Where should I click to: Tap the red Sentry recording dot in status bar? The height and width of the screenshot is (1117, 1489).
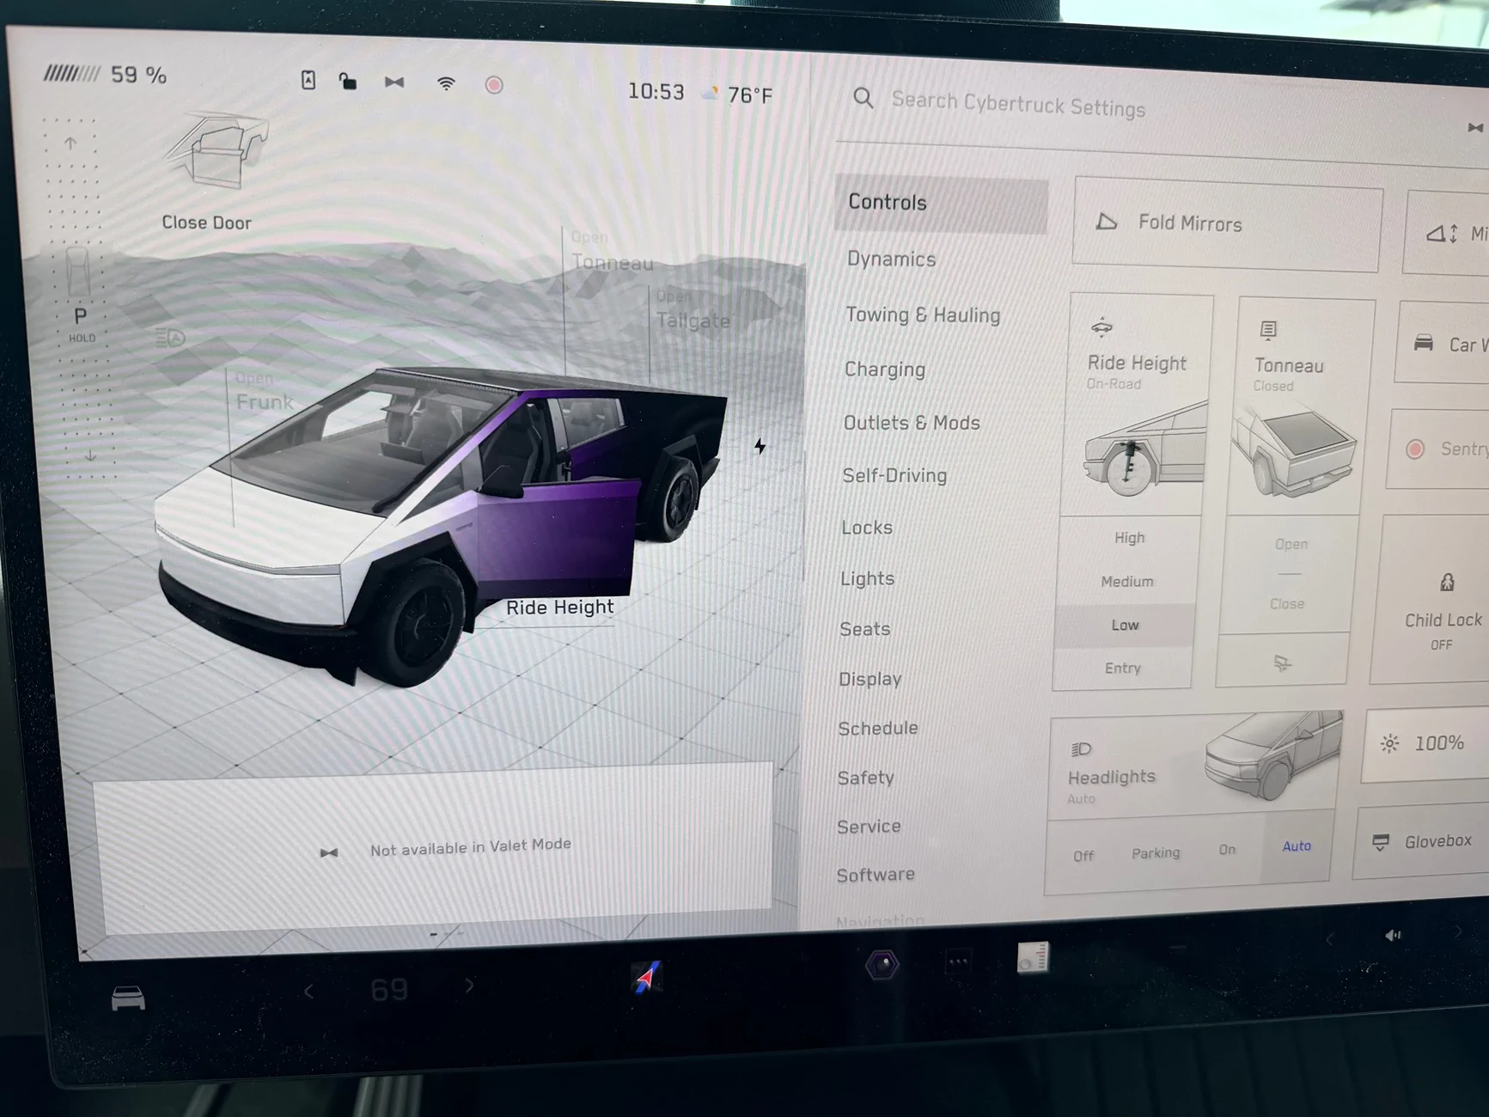coord(494,85)
